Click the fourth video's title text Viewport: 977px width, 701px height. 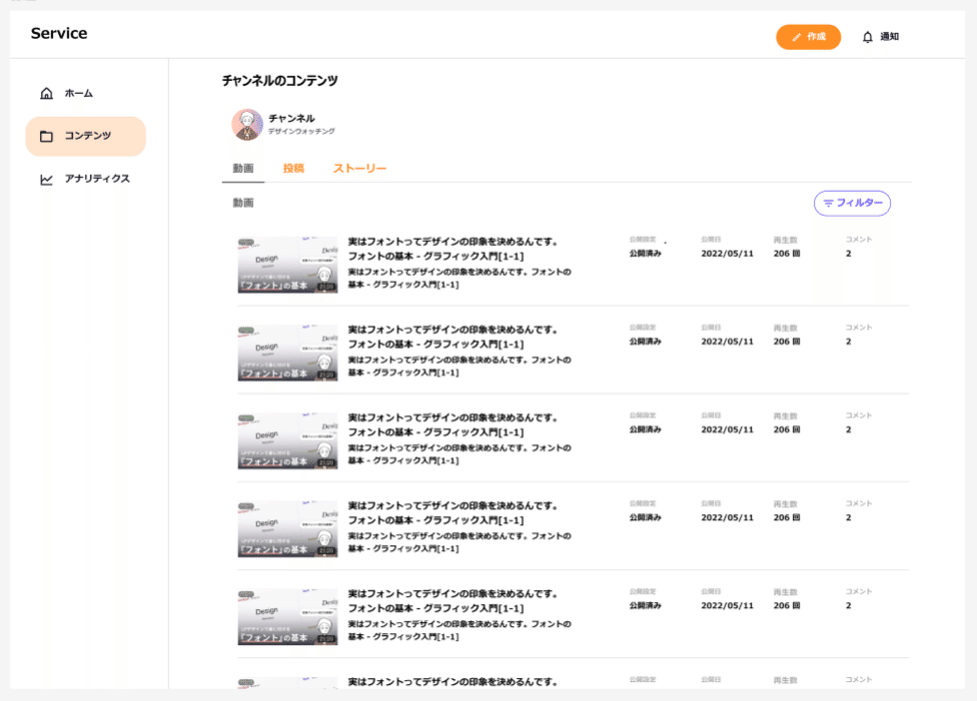point(453,513)
